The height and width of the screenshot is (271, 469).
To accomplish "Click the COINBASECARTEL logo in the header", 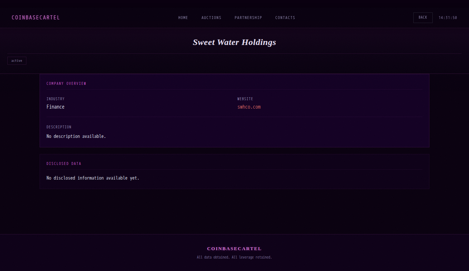I will 36,18.
